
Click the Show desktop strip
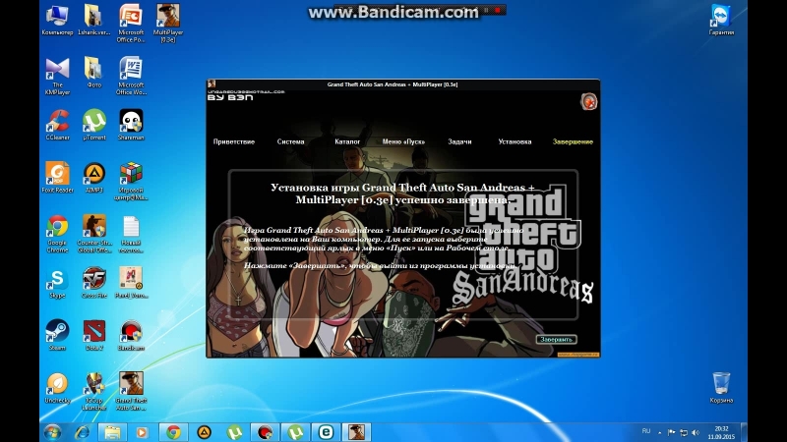click(745, 432)
